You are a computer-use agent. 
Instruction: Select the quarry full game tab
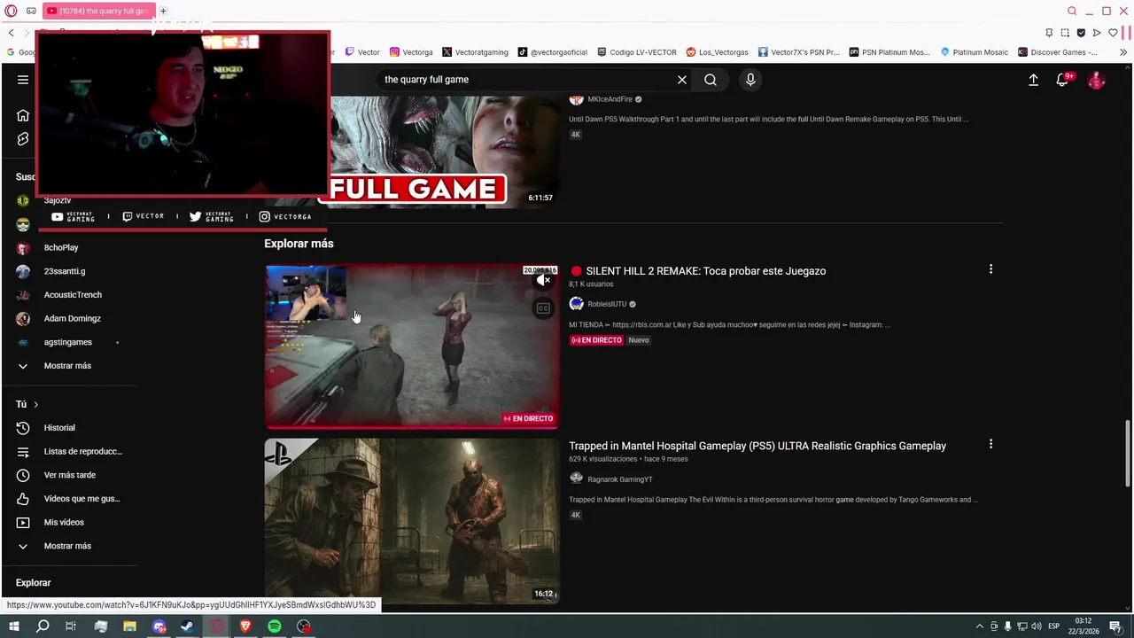point(97,11)
